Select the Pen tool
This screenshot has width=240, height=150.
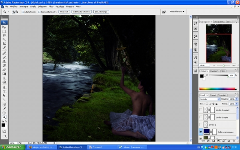[4, 87]
